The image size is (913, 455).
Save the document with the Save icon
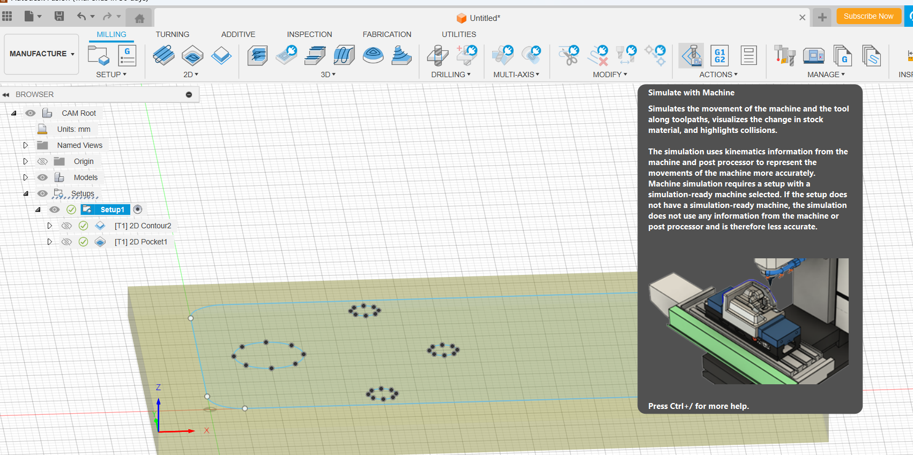point(59,16)
